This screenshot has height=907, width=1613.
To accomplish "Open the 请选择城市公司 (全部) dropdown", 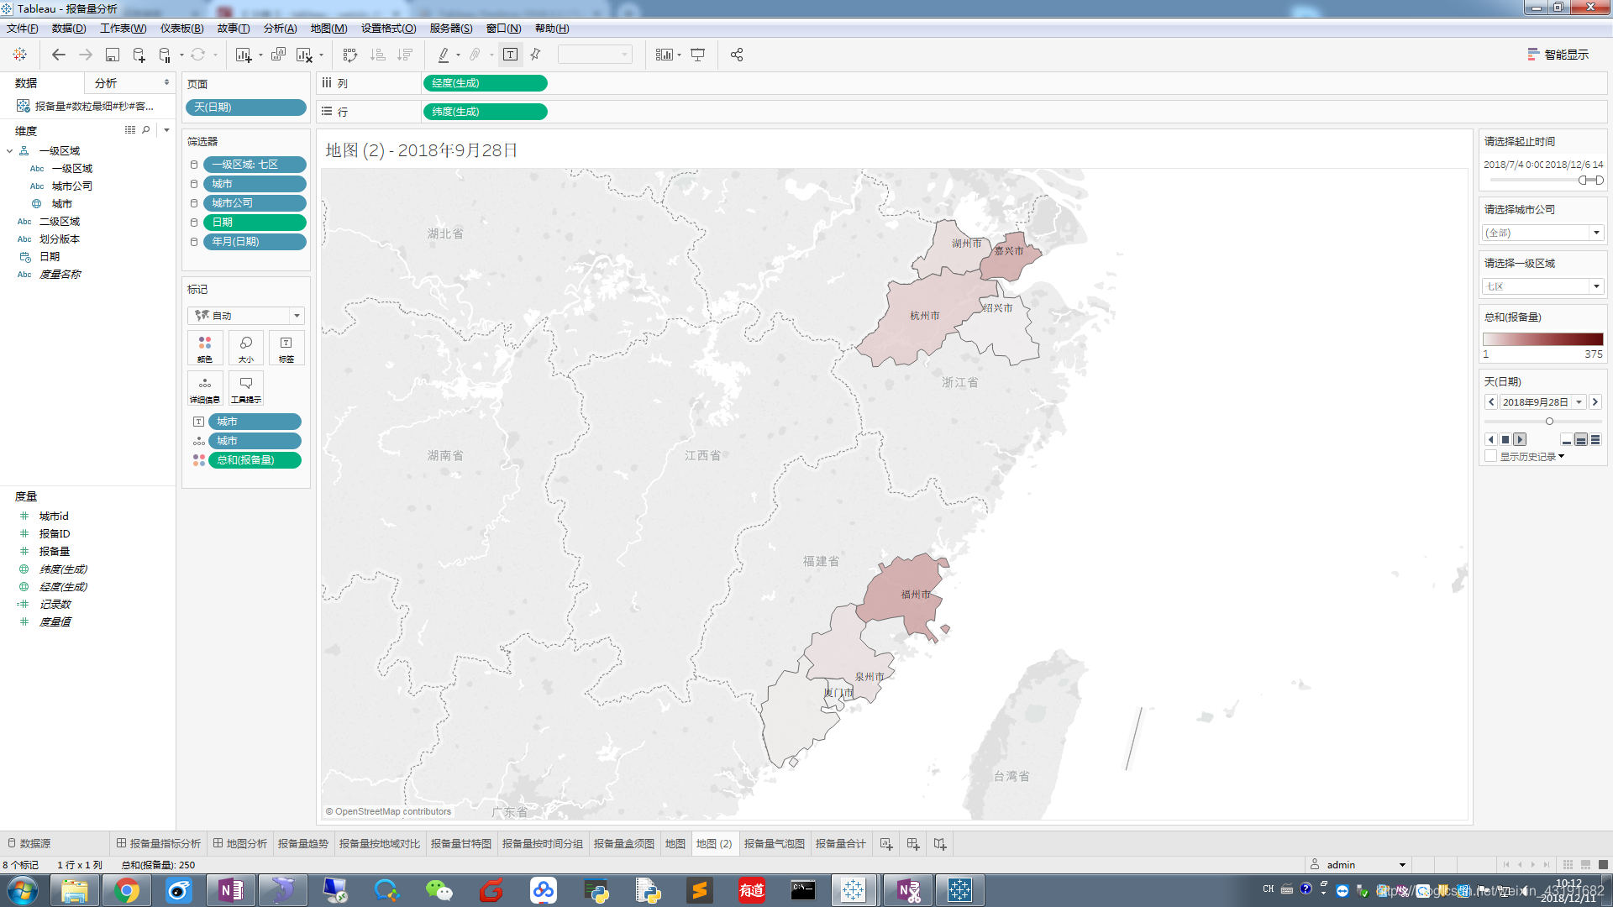I will point(1596,233).
